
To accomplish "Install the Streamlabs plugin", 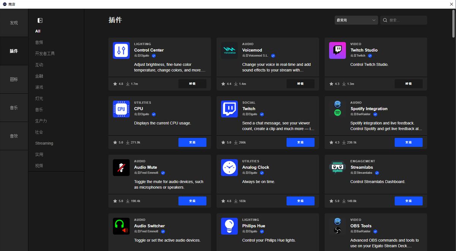I will coord(408,201).
